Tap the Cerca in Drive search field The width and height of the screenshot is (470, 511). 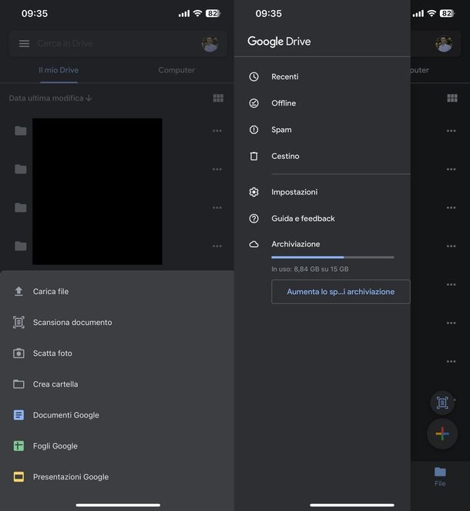(x=108, y=44)
